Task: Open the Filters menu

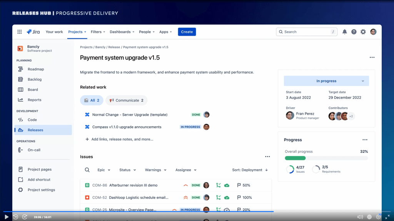Action: (x=98, y=32)
